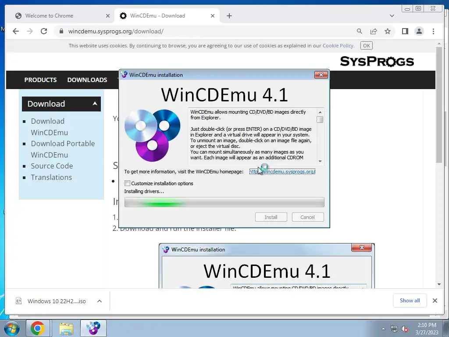The image size is (449, 337).
Task: Click page scrollbar down arrow
Action: (x=439, y=284)
